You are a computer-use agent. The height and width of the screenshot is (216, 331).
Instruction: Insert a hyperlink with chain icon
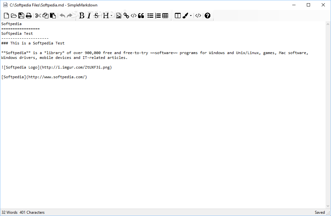coord(126,15)
